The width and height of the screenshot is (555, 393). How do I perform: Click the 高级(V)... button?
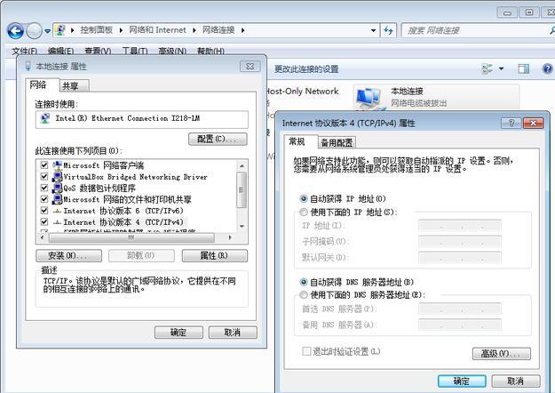click(502, 353)
